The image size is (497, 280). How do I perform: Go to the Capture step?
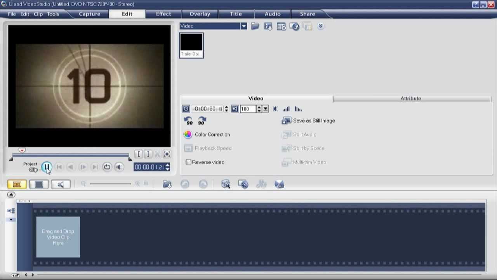(90, 14)
